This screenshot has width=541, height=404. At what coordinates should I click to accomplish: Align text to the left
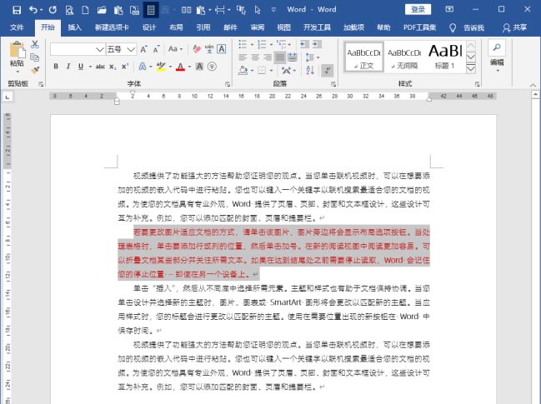coord(243,57)
